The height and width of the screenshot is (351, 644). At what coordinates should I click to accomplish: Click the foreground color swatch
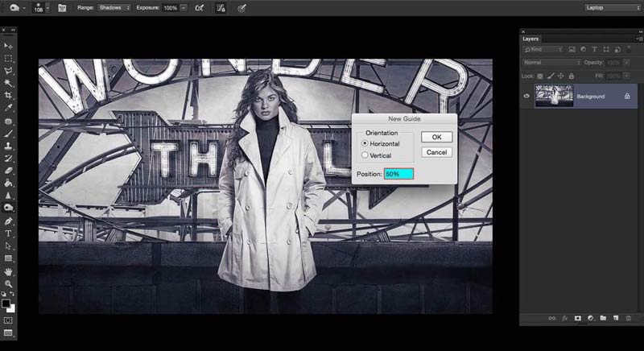pos(6,304)
